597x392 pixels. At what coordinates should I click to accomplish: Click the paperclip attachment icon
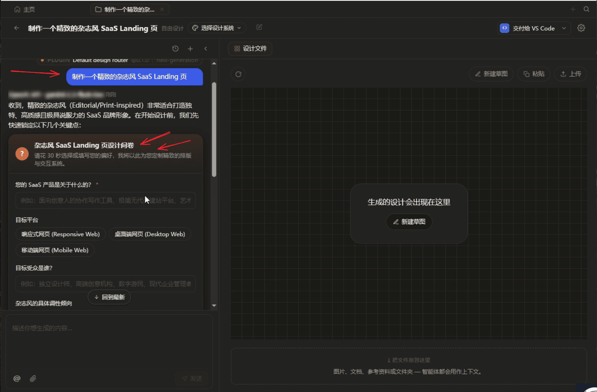click(33, 378)
